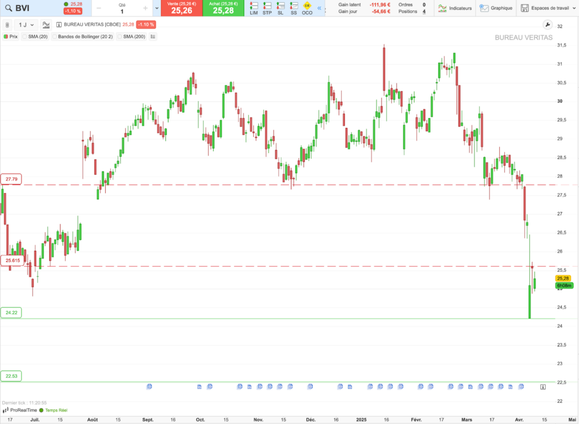
Task: Click the Avr. label on time axis
Action: coord(519,420)
